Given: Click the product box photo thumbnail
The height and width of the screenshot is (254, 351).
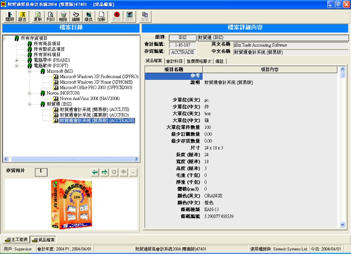Looking at the screenshot, I should [x=72, y=204].
